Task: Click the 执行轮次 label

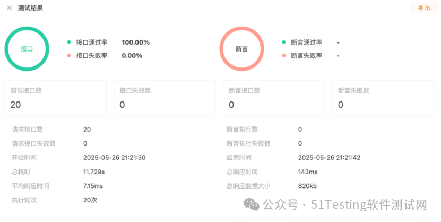Action: pyautogui.click(x=24, y=200)
